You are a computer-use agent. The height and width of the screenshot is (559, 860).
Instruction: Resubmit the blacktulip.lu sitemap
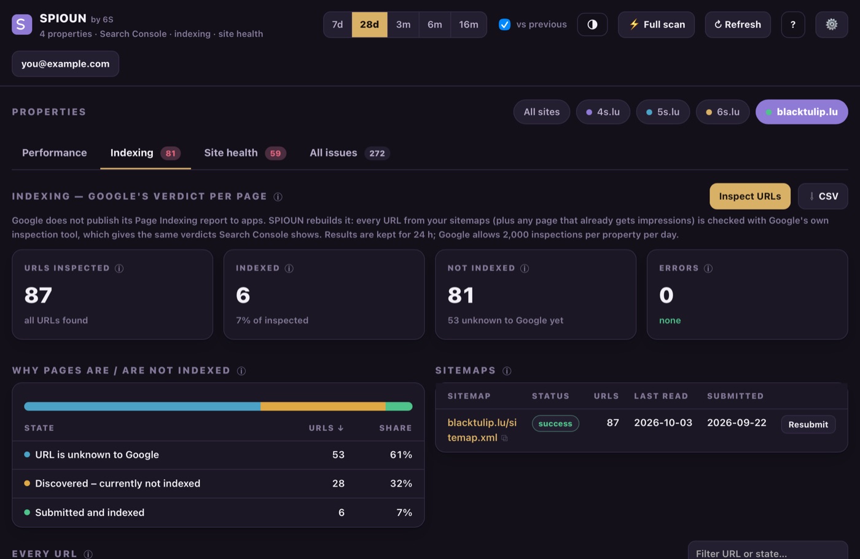pos(808,425)
